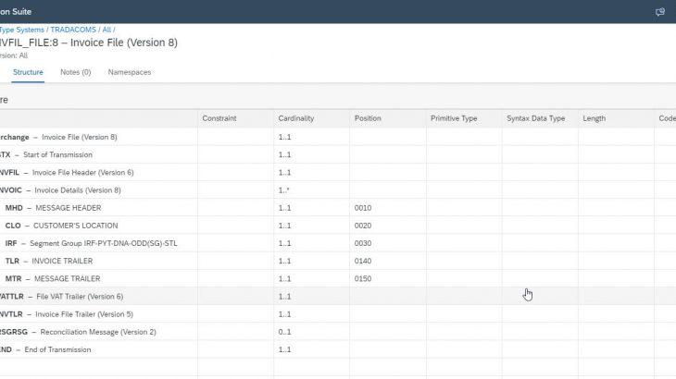The height and width of the screenshot is (379, 676).
Task: Select the MTR MESSAGE TRAILER row
Action: pos(338,278)
